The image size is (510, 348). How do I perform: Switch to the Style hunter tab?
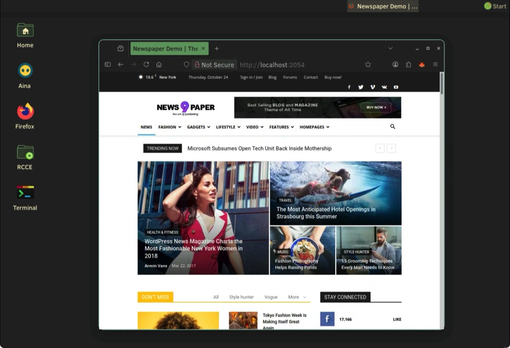[x=241, y=297]
